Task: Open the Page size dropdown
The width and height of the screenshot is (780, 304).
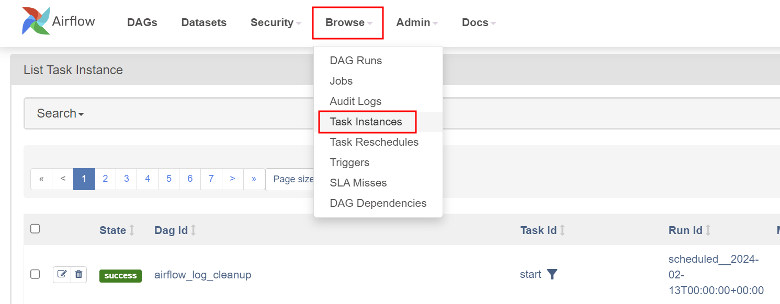Action: 290,179
